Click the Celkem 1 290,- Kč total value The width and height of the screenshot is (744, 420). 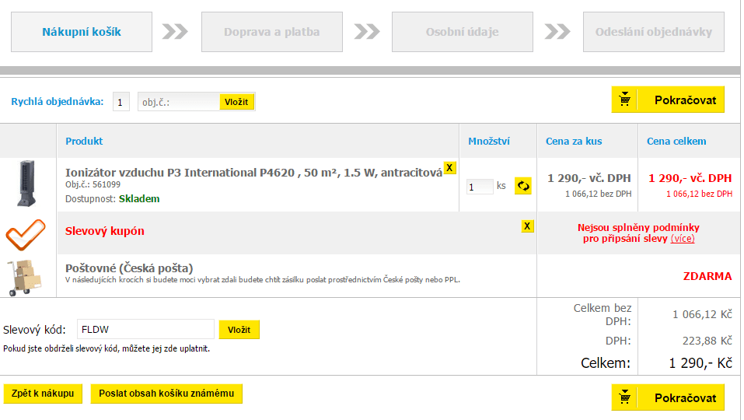pyautogui.click(x=700, y=363)
